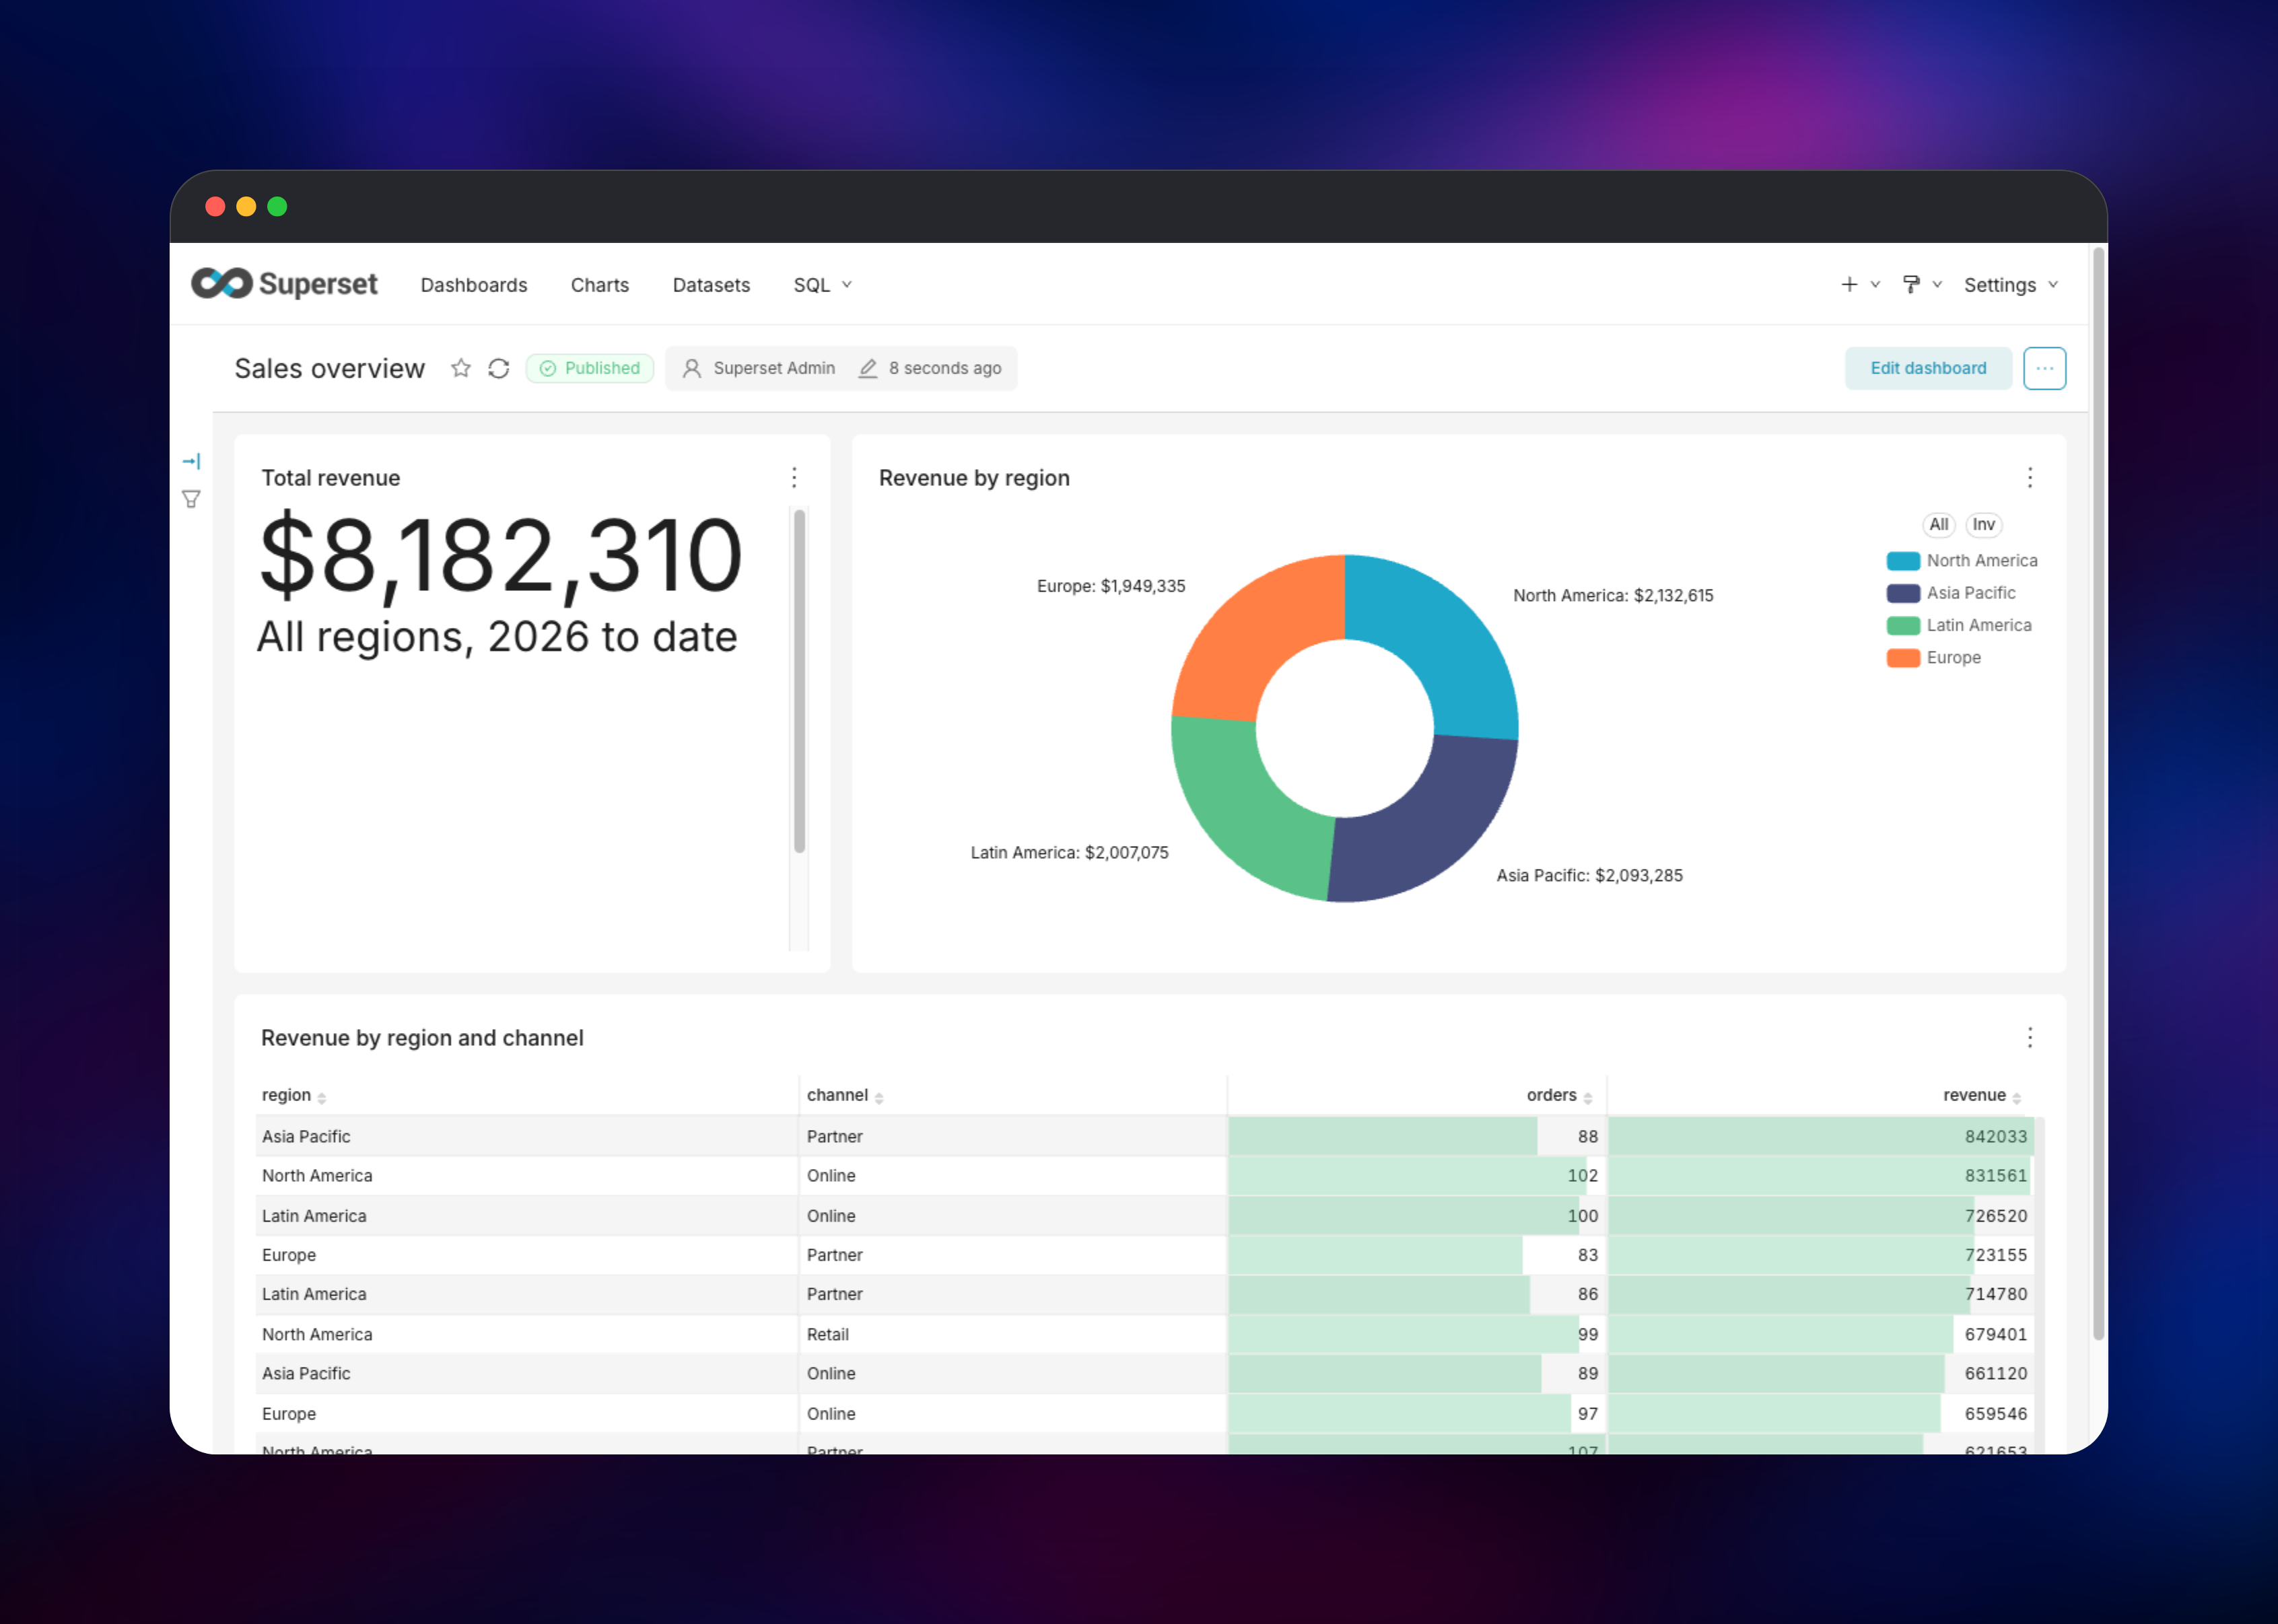
Task: Click the Published status badge
Action: tap(590, 368)
